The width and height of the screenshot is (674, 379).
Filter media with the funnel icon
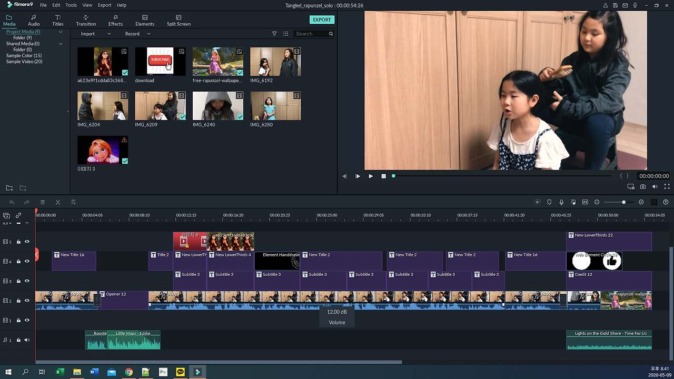point(274,34)
